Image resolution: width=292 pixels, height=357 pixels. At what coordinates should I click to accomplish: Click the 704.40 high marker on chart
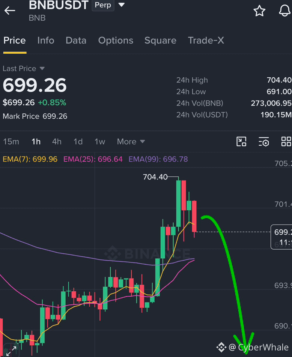[x=155, y=177]
